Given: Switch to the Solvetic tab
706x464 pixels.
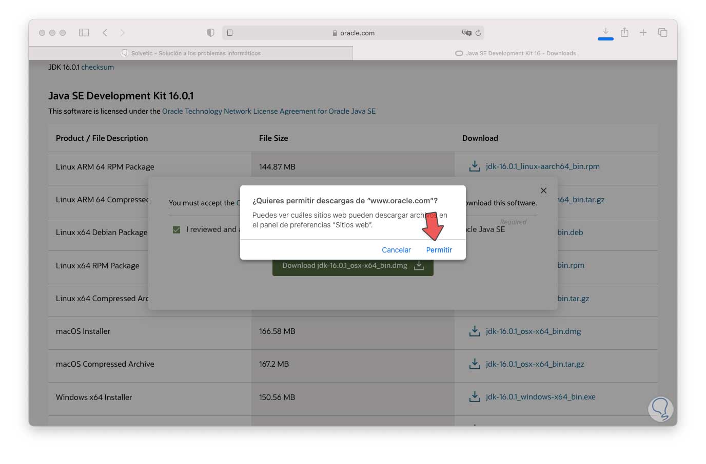Looking at the screenshot, I should click(x=191, y=53).
